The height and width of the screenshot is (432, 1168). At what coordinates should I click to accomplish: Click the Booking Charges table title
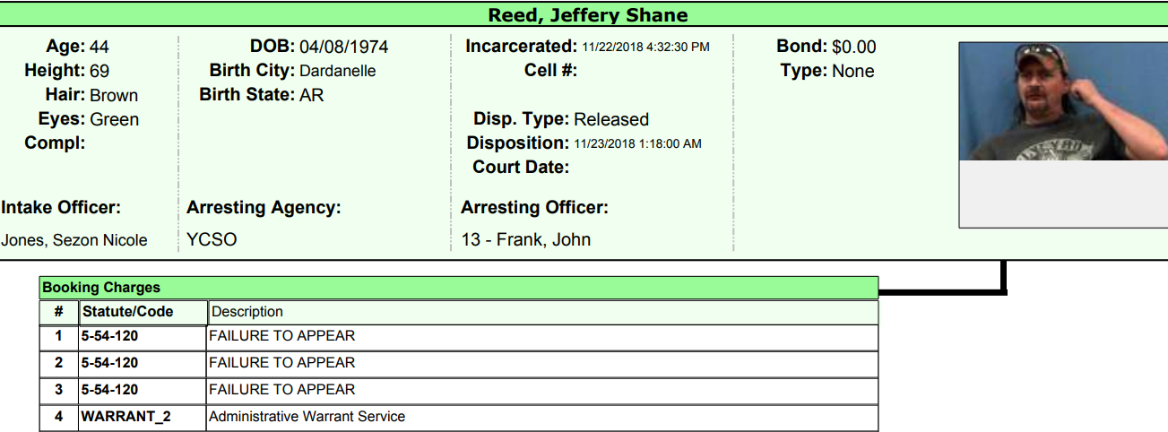coord(101,288)
